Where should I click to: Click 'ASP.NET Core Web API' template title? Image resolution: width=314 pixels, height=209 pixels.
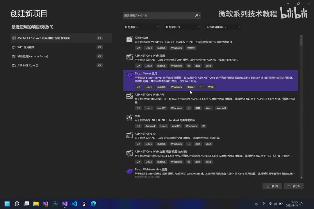tap(149, 95)
